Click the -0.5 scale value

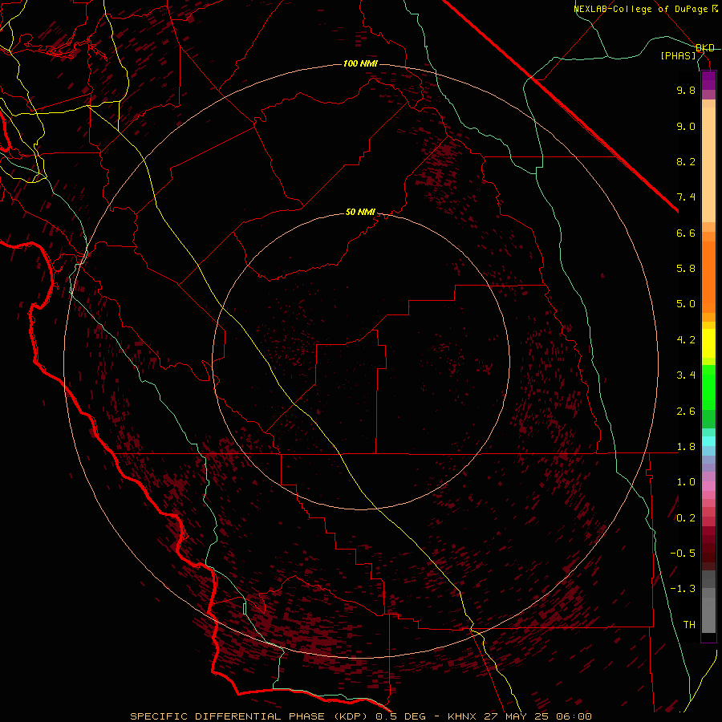(683, 554)
